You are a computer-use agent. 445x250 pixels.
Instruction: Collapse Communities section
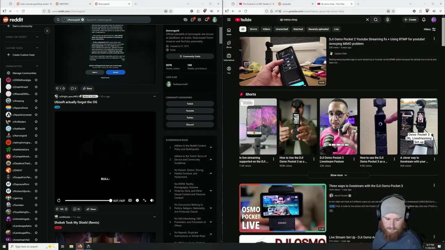pos(37,66)
